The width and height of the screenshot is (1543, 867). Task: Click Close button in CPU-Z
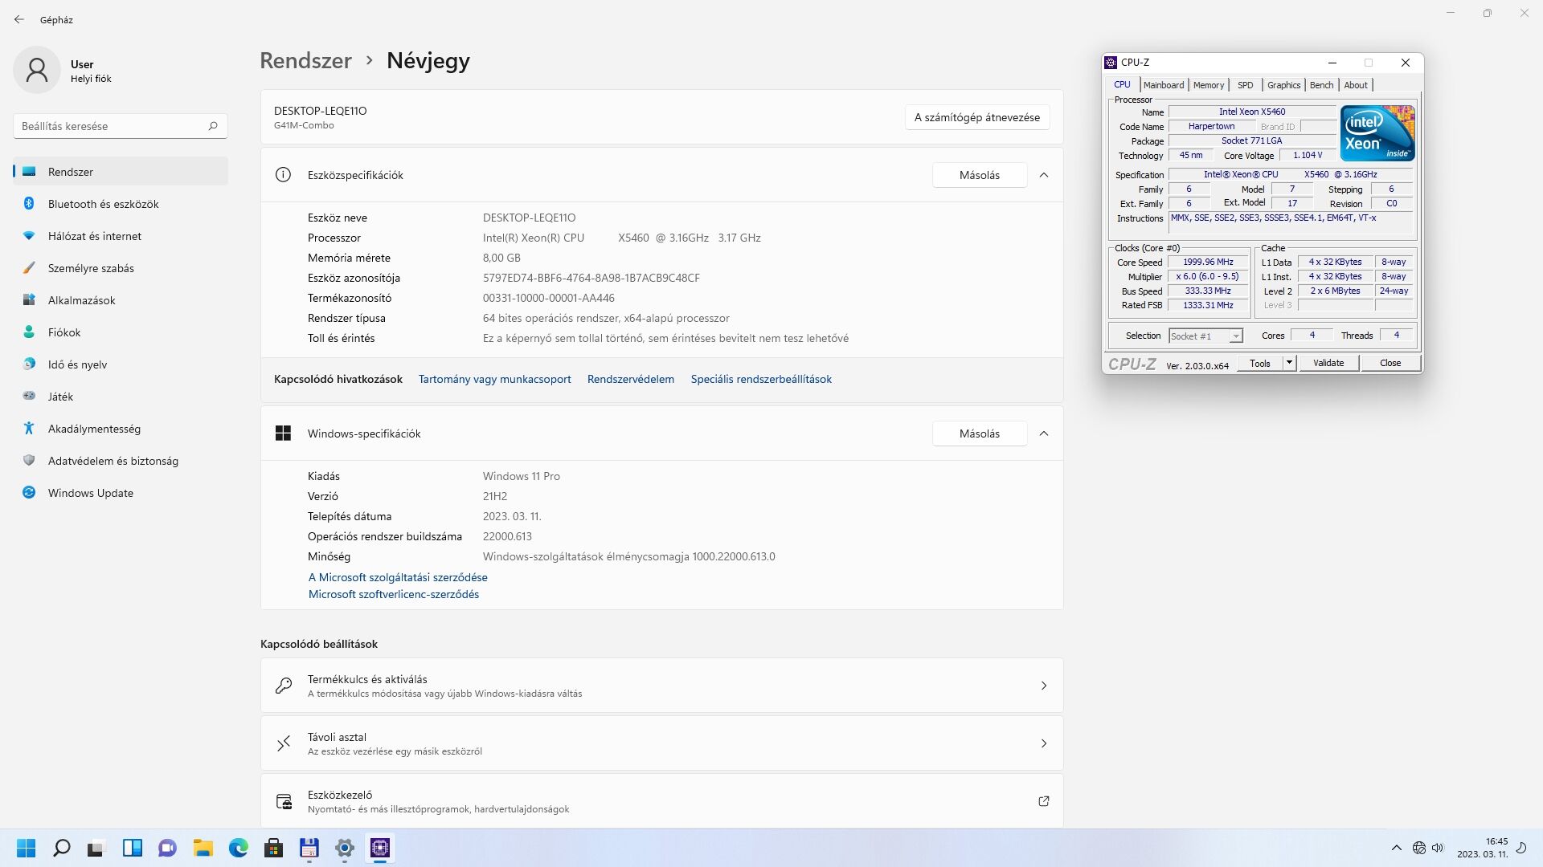(x=1390, y=363)
